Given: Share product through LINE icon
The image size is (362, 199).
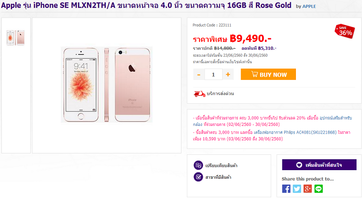Looking at the screenshot, I should click(319, 189).
